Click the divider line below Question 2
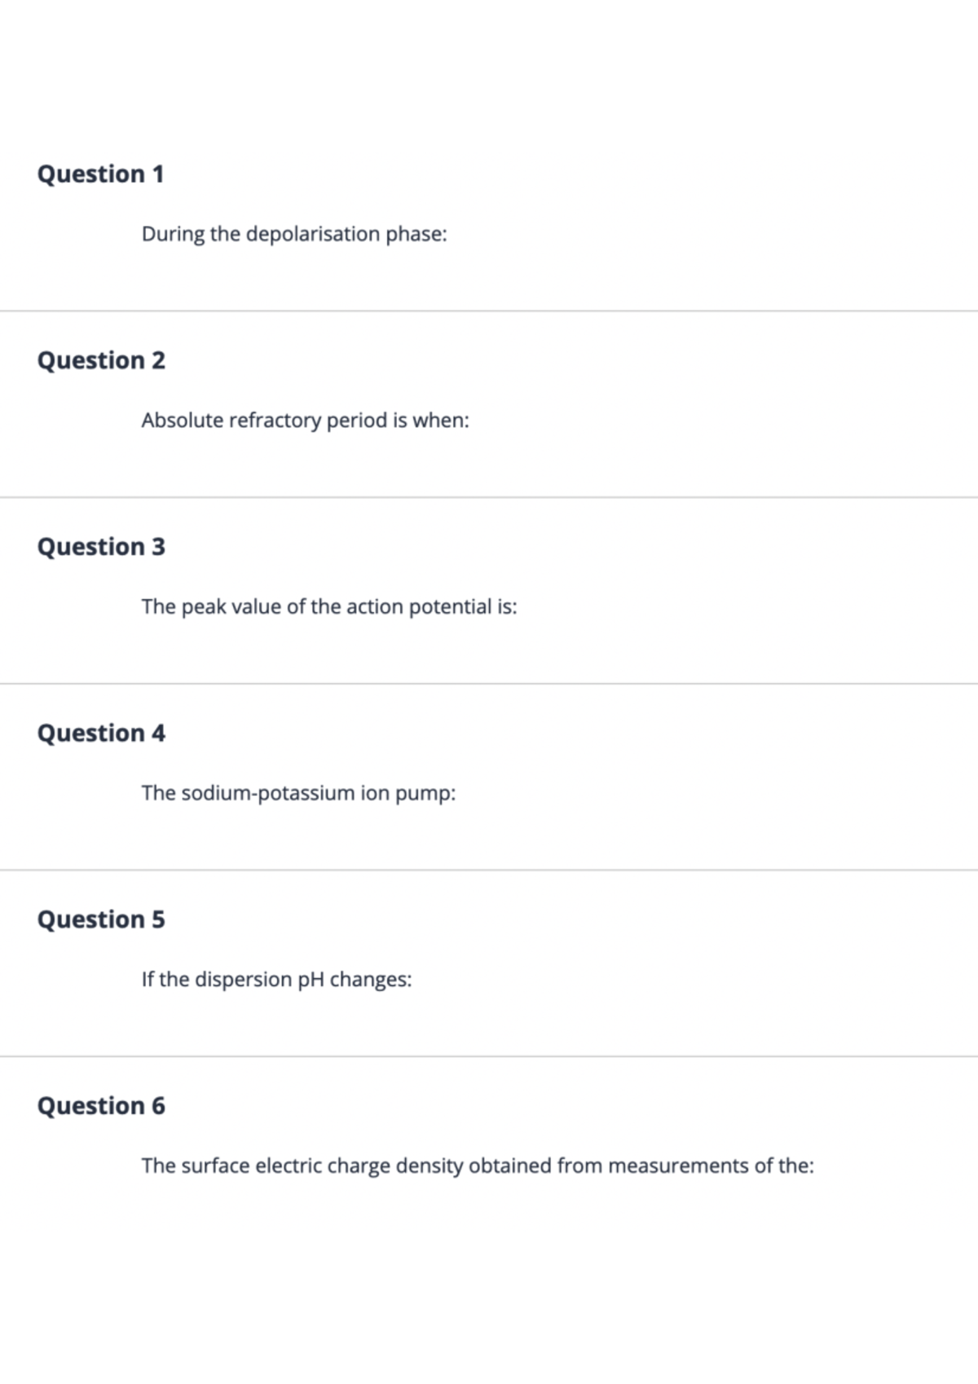The image size is (978, 1384). tap(489, 497)
